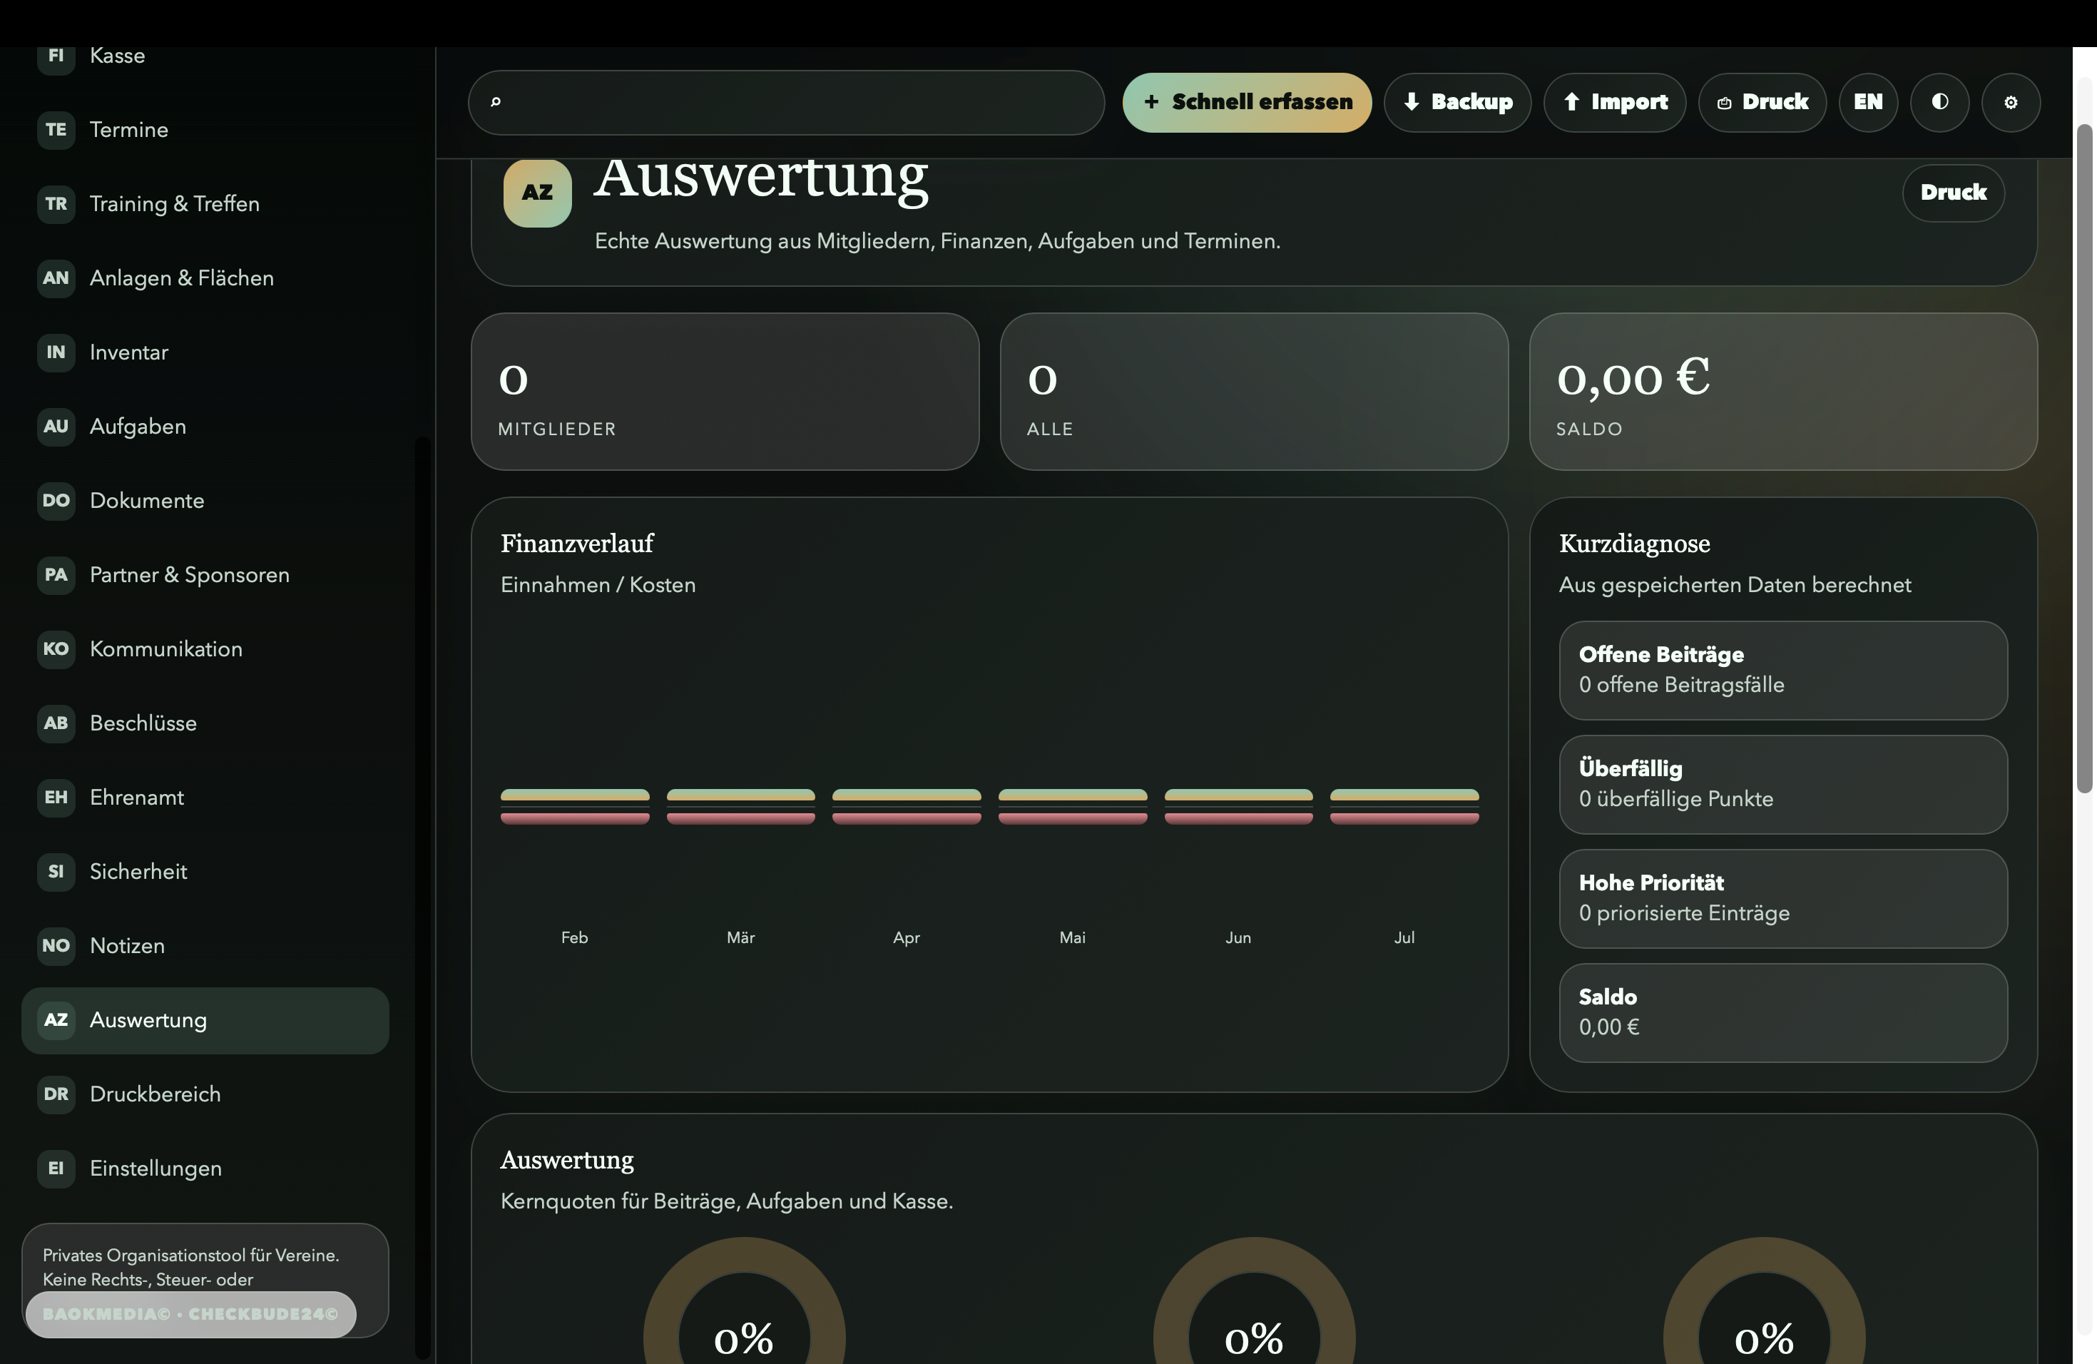2097x1364 pixels.
Task: Click the EI badge for Einstellungen
Action: 56,1169
